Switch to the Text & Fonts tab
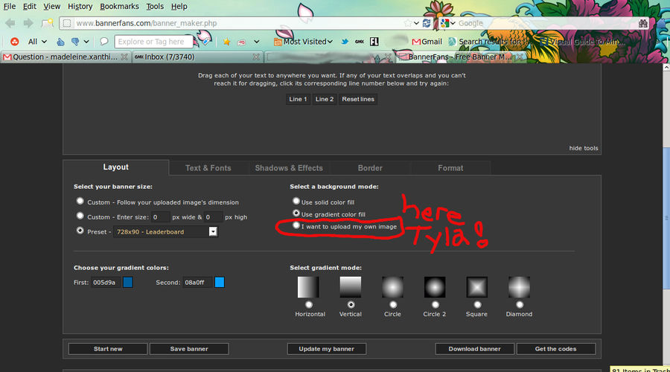Viewport: 670px width, 372px height. click(x=208, y=168)
